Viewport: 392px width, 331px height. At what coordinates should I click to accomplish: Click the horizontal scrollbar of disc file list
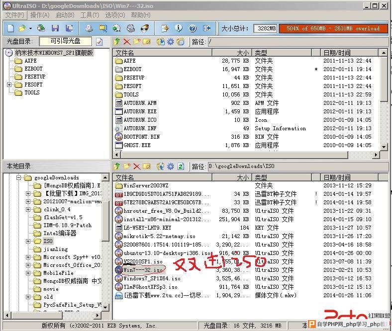pyautogui.click(x=246, y=155)
